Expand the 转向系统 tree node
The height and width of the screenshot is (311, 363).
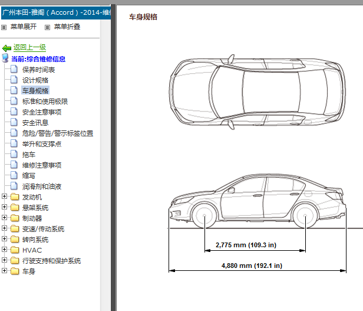point(4,239)
